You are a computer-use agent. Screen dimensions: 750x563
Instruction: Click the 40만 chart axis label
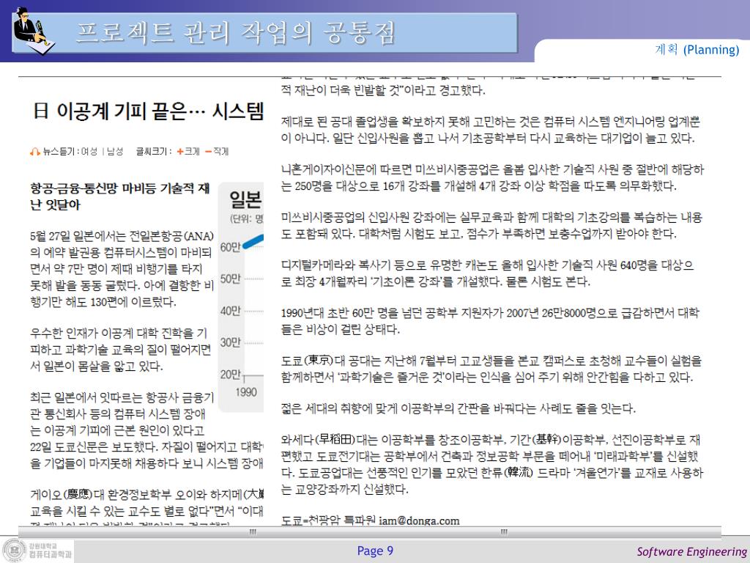pos(230,311)
